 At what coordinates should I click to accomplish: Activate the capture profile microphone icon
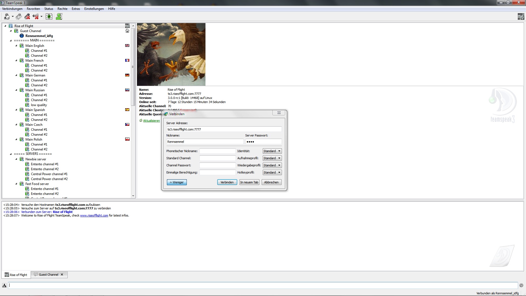(x=19, y=16)
